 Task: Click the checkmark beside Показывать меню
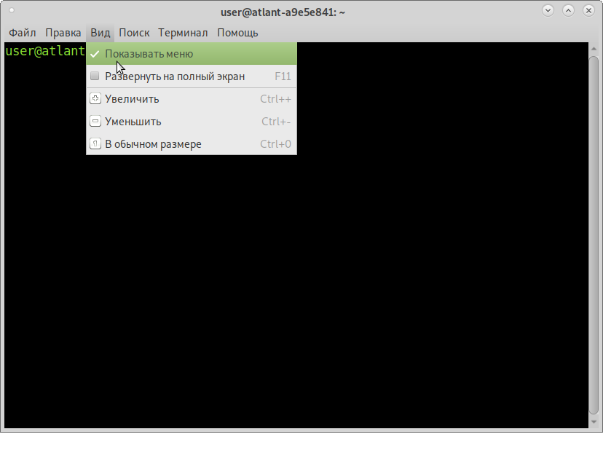[x=95, y=54]
